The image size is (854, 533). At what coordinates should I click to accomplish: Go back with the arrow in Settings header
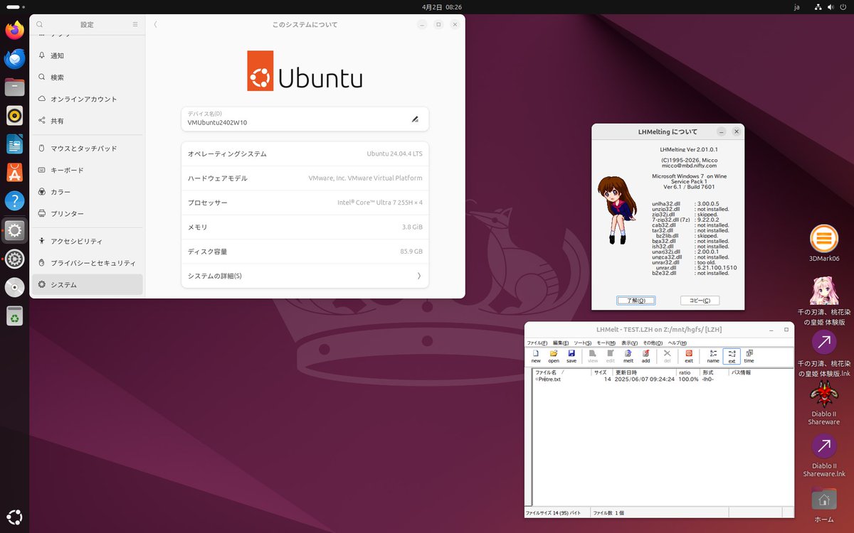click(x=156, y=24)
